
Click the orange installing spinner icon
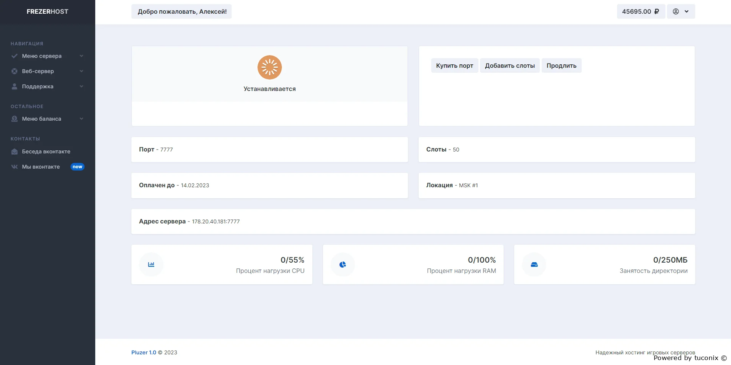270,67
